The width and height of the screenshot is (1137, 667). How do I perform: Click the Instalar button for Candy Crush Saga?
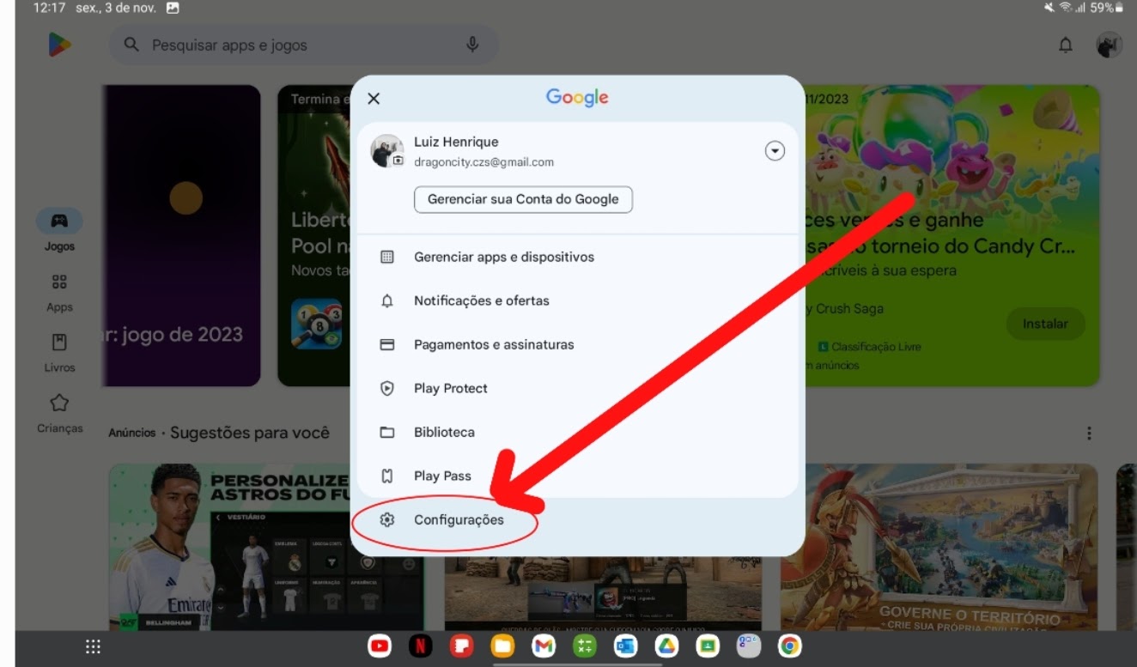tap(1045, 324)
